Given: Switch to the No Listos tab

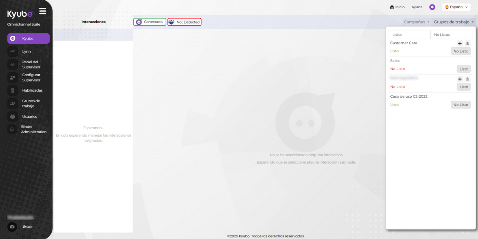Looking at the screenshot, I should 451,35.
